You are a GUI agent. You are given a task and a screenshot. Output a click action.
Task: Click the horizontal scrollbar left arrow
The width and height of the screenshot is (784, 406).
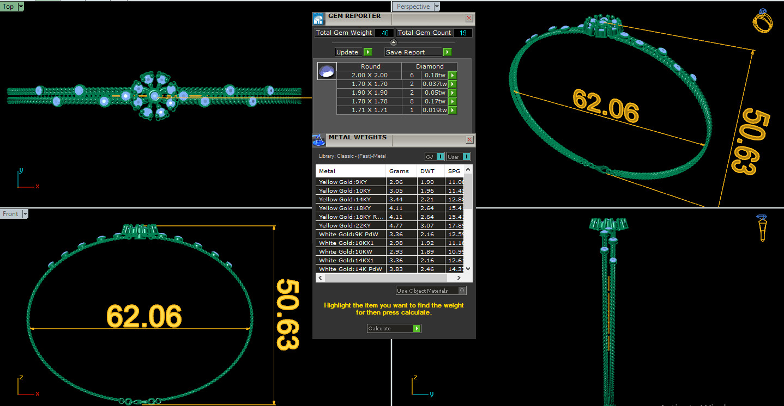(320, 278)
